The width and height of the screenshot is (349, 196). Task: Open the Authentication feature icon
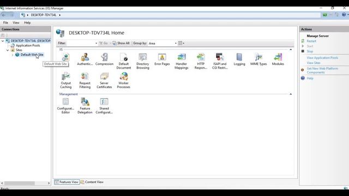[x=85, y=59]
